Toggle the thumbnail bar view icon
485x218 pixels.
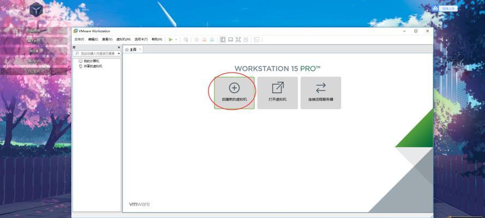(230, 40)
